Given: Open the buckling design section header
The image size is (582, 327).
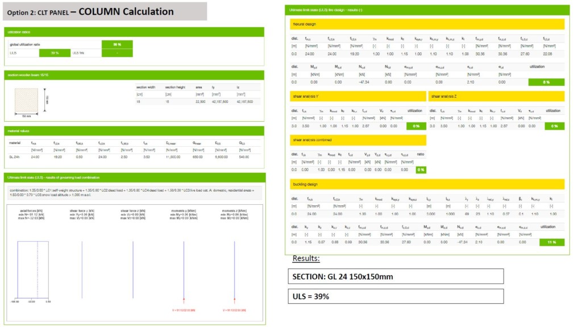Looking at the screenshot, I should coord(427,184).
